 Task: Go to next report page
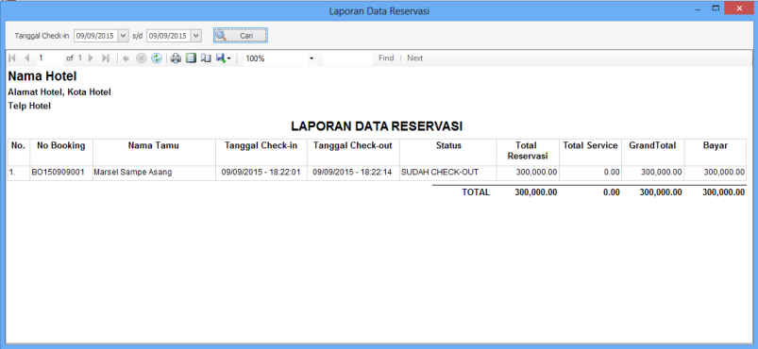(91, 58)
